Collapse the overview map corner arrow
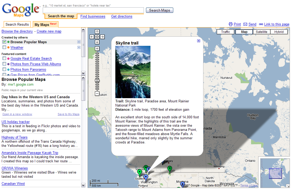The height and width of the screenshot is (189, 292). pyautogui.click(x=288, y=186)
